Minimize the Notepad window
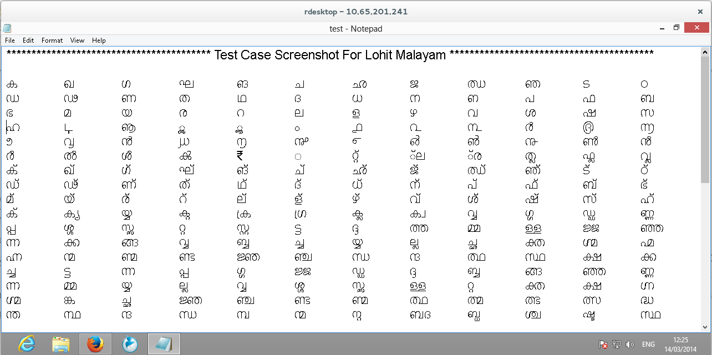 tap(662, 28)
